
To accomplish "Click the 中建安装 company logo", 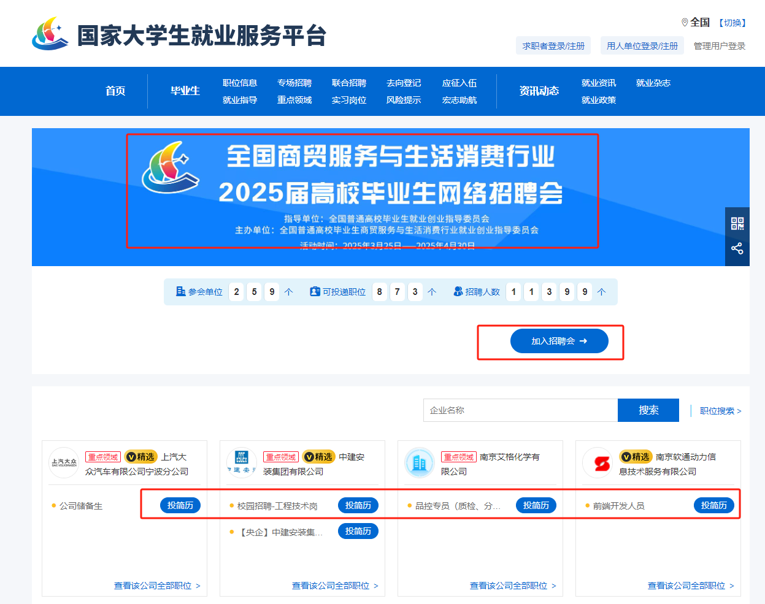I will coord(242,463).
